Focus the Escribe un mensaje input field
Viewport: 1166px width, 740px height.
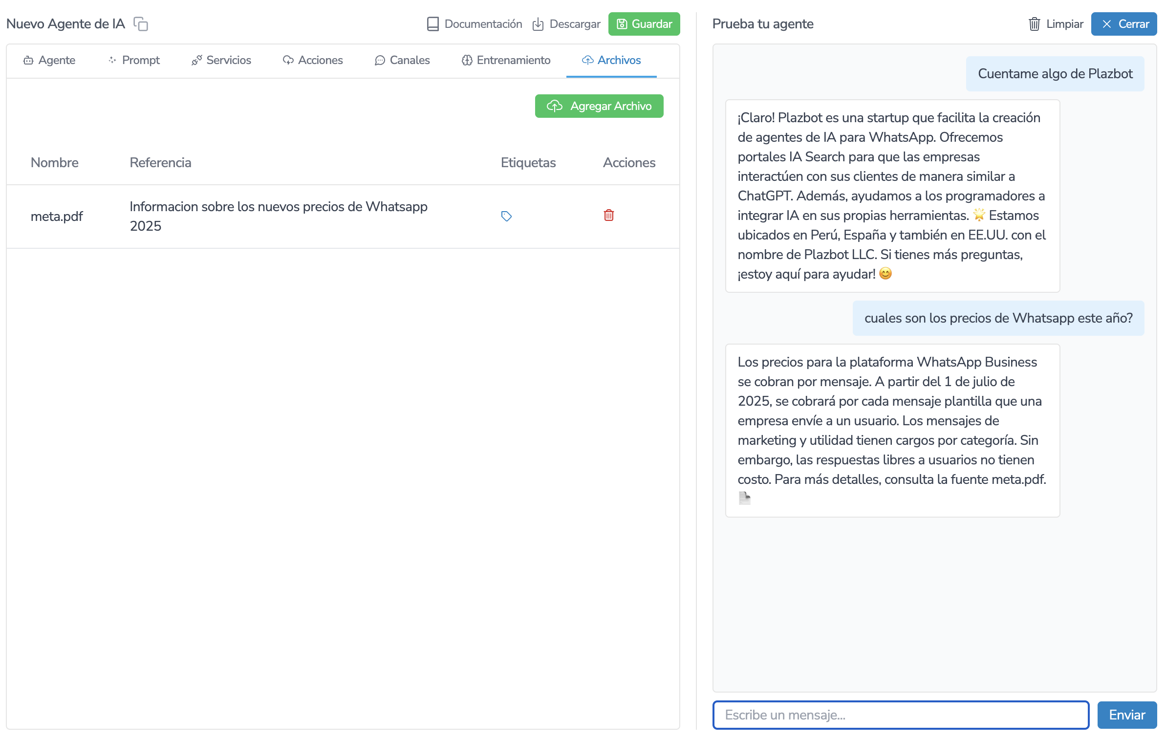pos(900,715)
